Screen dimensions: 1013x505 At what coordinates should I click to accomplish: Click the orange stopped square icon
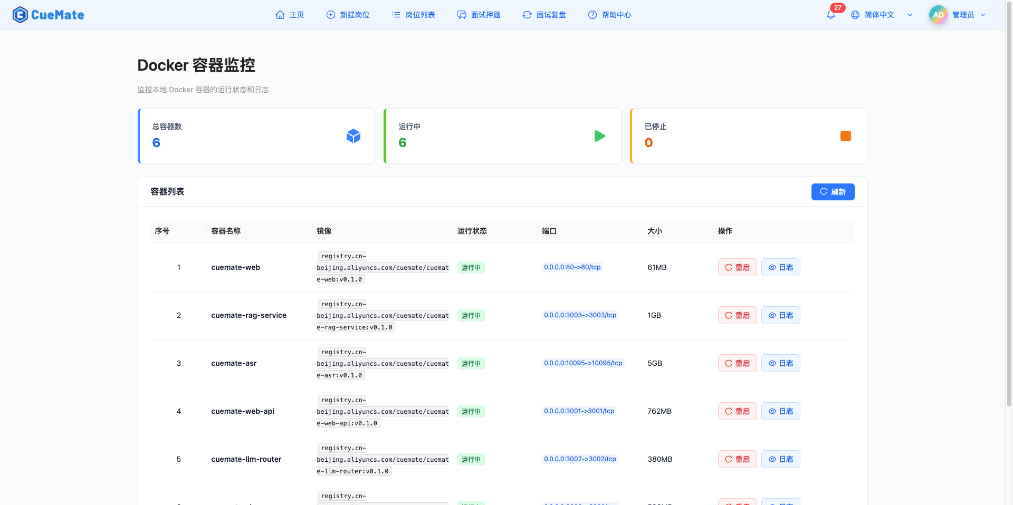845,136
